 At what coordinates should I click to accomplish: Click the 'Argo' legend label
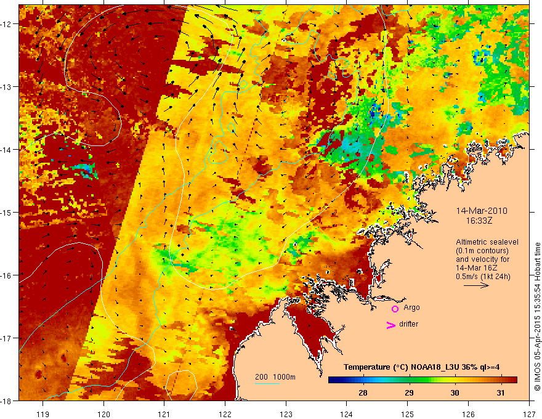click(411, 307)
